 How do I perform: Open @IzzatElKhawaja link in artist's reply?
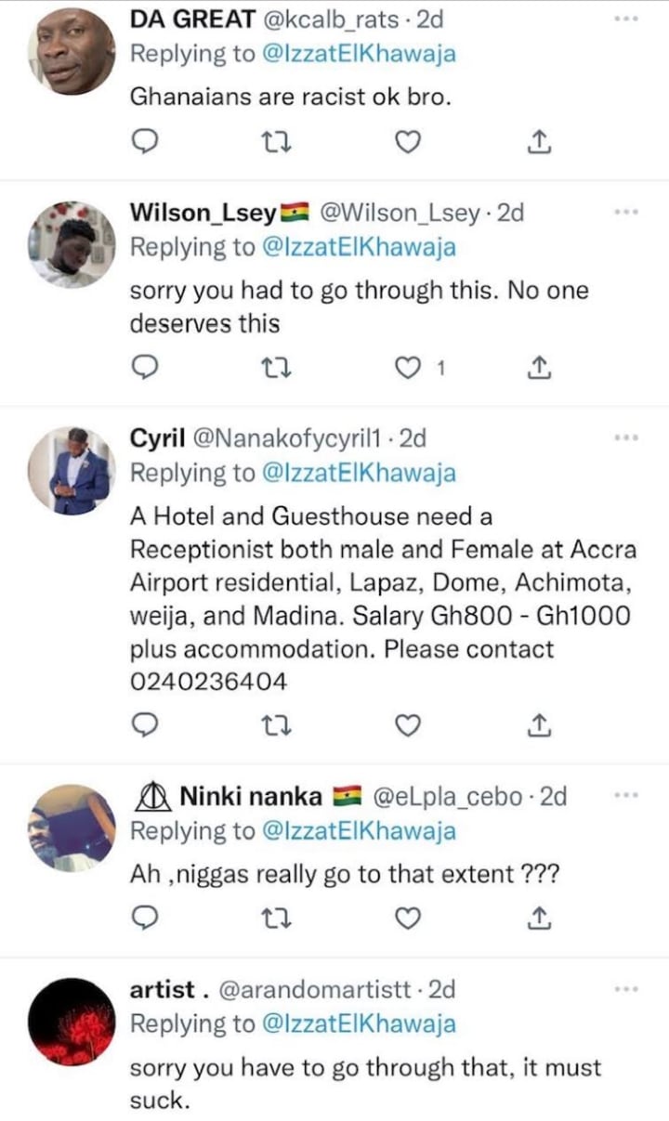pos(358,1023)
